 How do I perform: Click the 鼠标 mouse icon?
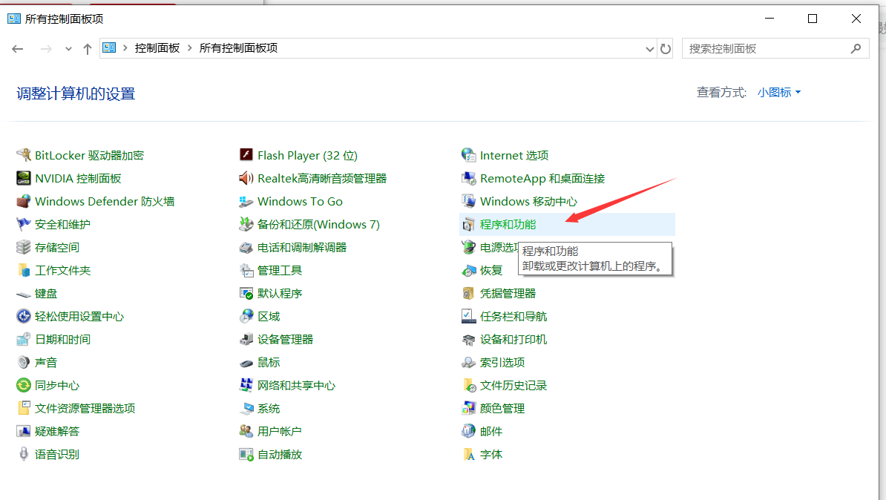click(246, 363)
